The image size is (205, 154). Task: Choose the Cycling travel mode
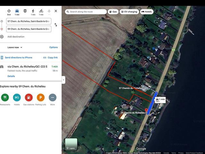(x=41, y=12)
